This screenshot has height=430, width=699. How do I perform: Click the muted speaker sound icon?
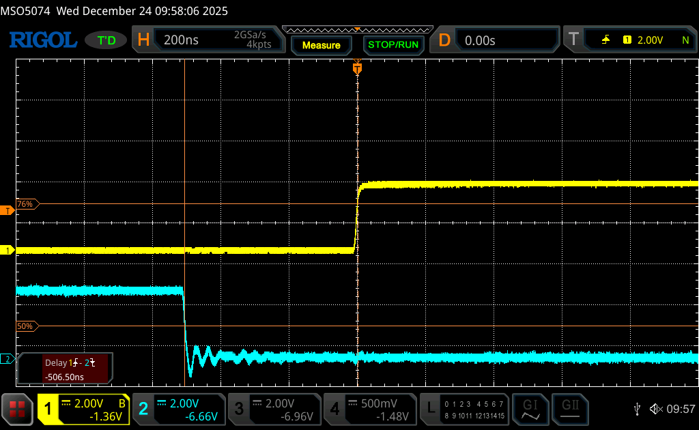pyautogui.click(x=656, y=408)
